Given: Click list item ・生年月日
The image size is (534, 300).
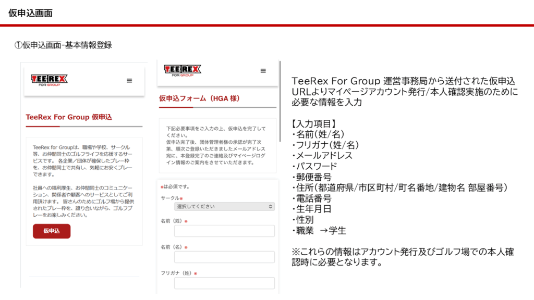Looking at the screenshot, I should (312, 209).
